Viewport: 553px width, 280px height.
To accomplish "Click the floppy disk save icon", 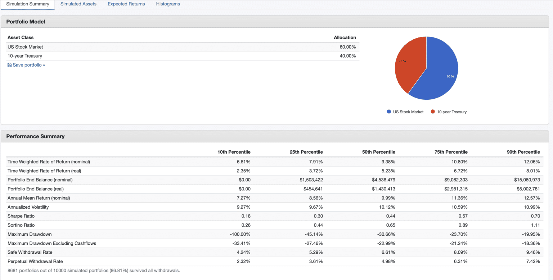I will (10, 65).
